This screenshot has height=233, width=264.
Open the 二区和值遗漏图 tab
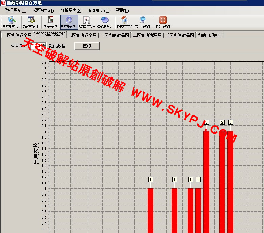147,35
